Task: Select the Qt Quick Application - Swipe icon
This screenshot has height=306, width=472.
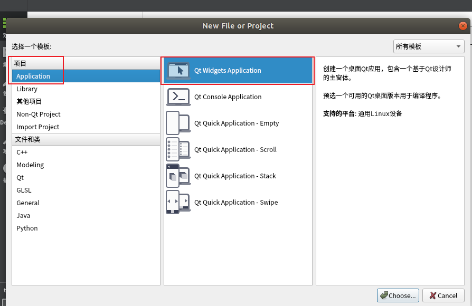Action: (x=178, y=202)
